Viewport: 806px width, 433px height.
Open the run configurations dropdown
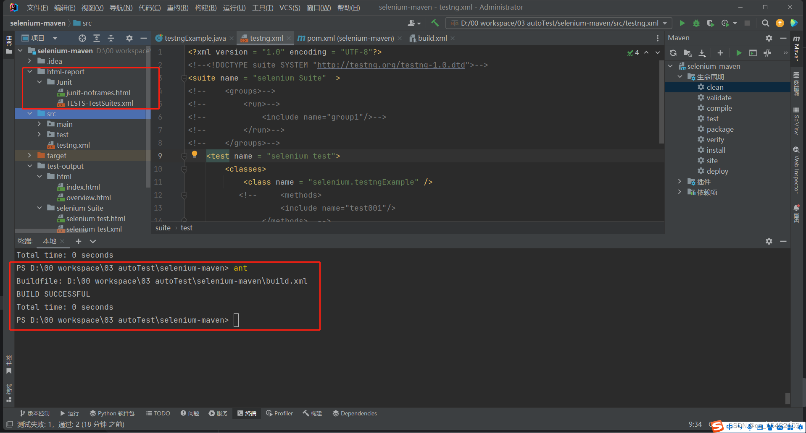pos(664,23)
